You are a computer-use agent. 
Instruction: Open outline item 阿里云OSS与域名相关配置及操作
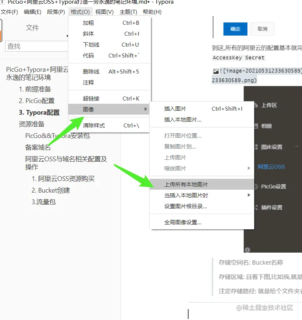point(66,163)
